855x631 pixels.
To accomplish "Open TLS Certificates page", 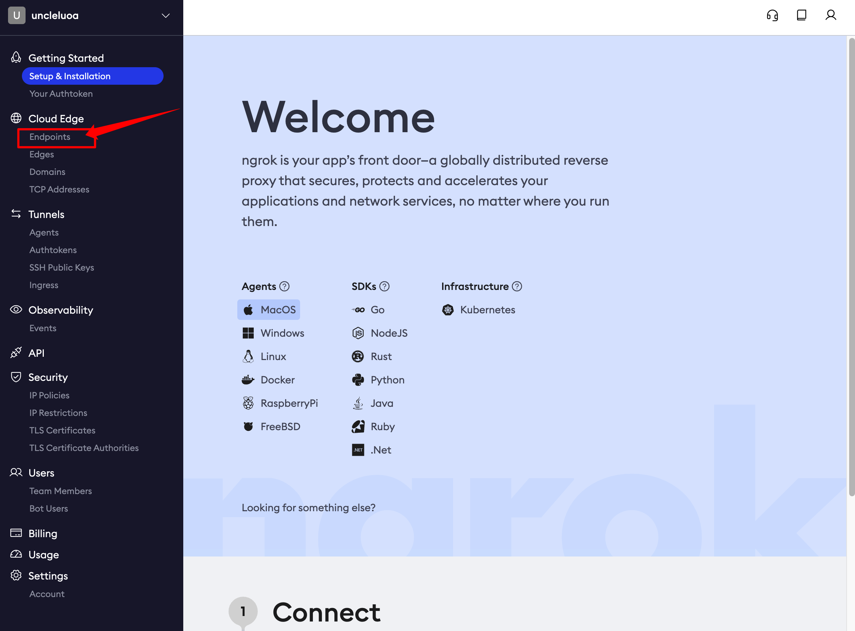I will (63, 431).
